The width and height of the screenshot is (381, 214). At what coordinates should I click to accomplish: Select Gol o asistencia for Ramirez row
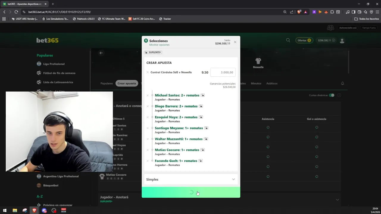(x=317, y=137)
